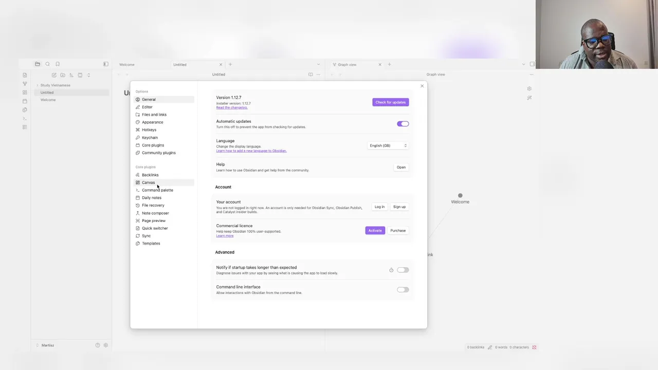Close the Untitled tab

pos(221,64)
